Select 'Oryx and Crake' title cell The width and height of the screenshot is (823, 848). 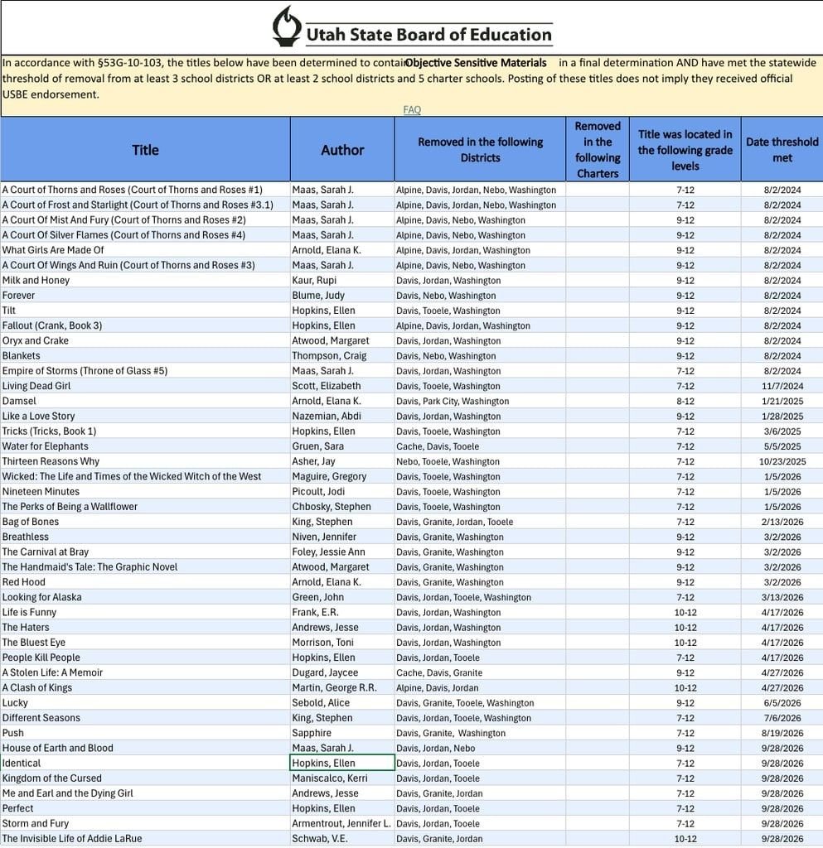(x=145, y=341)
